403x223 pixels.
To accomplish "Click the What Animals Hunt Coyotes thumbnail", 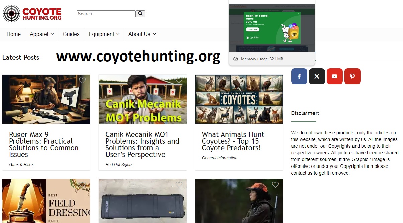I will (x=239, y=99).
